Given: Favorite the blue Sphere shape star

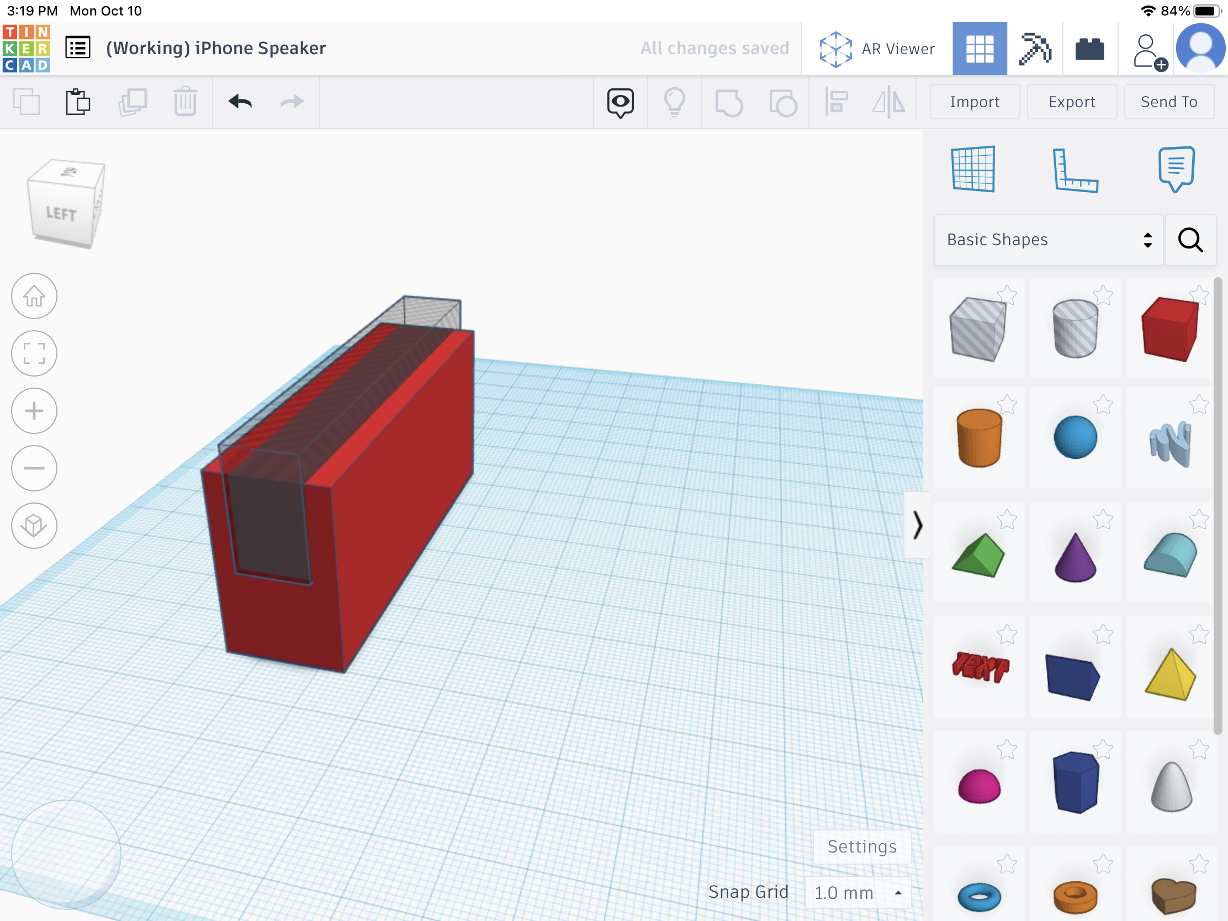Looking at the screenshot, I should [x=1103, y=405].
